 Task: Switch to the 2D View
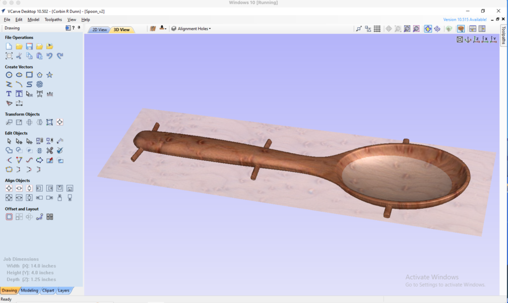99,29
